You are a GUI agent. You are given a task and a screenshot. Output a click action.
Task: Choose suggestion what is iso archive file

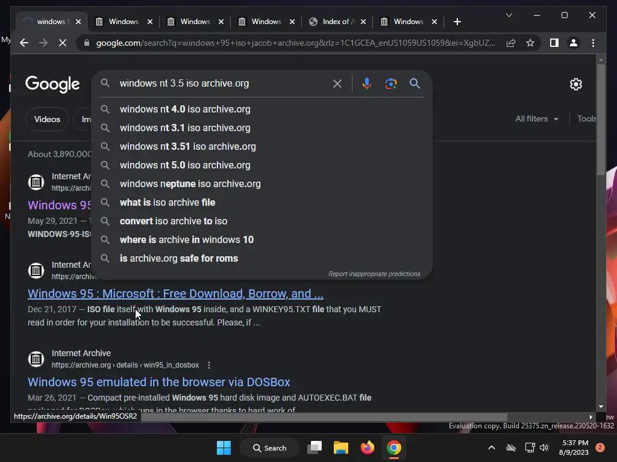point(262,202)
